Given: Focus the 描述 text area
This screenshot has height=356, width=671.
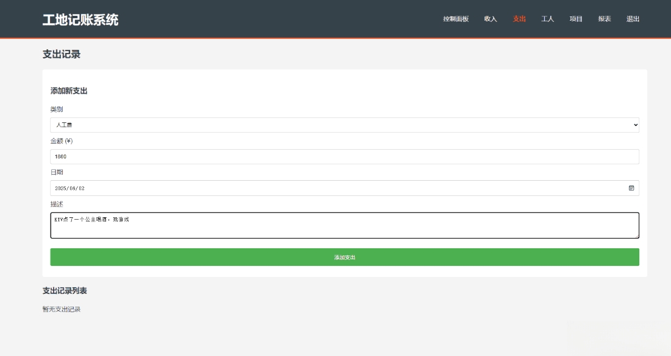Looking at the screenshot, I should [x=344, y=226].
